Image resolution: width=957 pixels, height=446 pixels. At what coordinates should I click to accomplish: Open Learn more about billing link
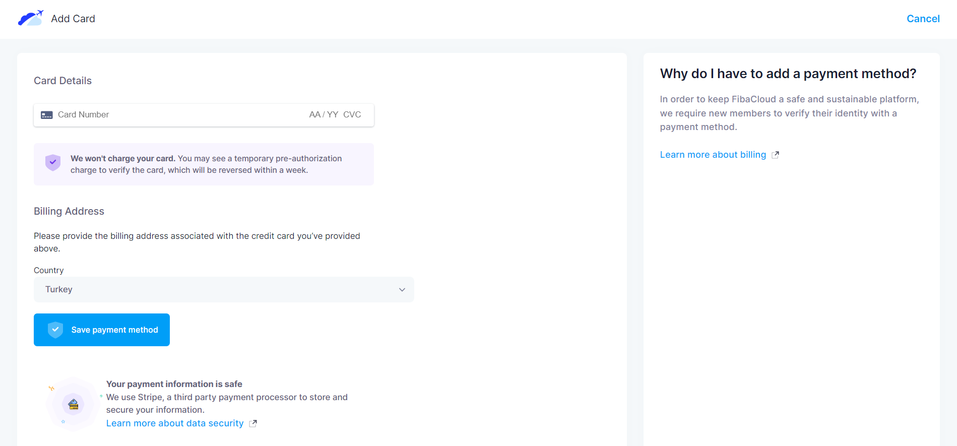pyautogui.click(x=713, y=155)
